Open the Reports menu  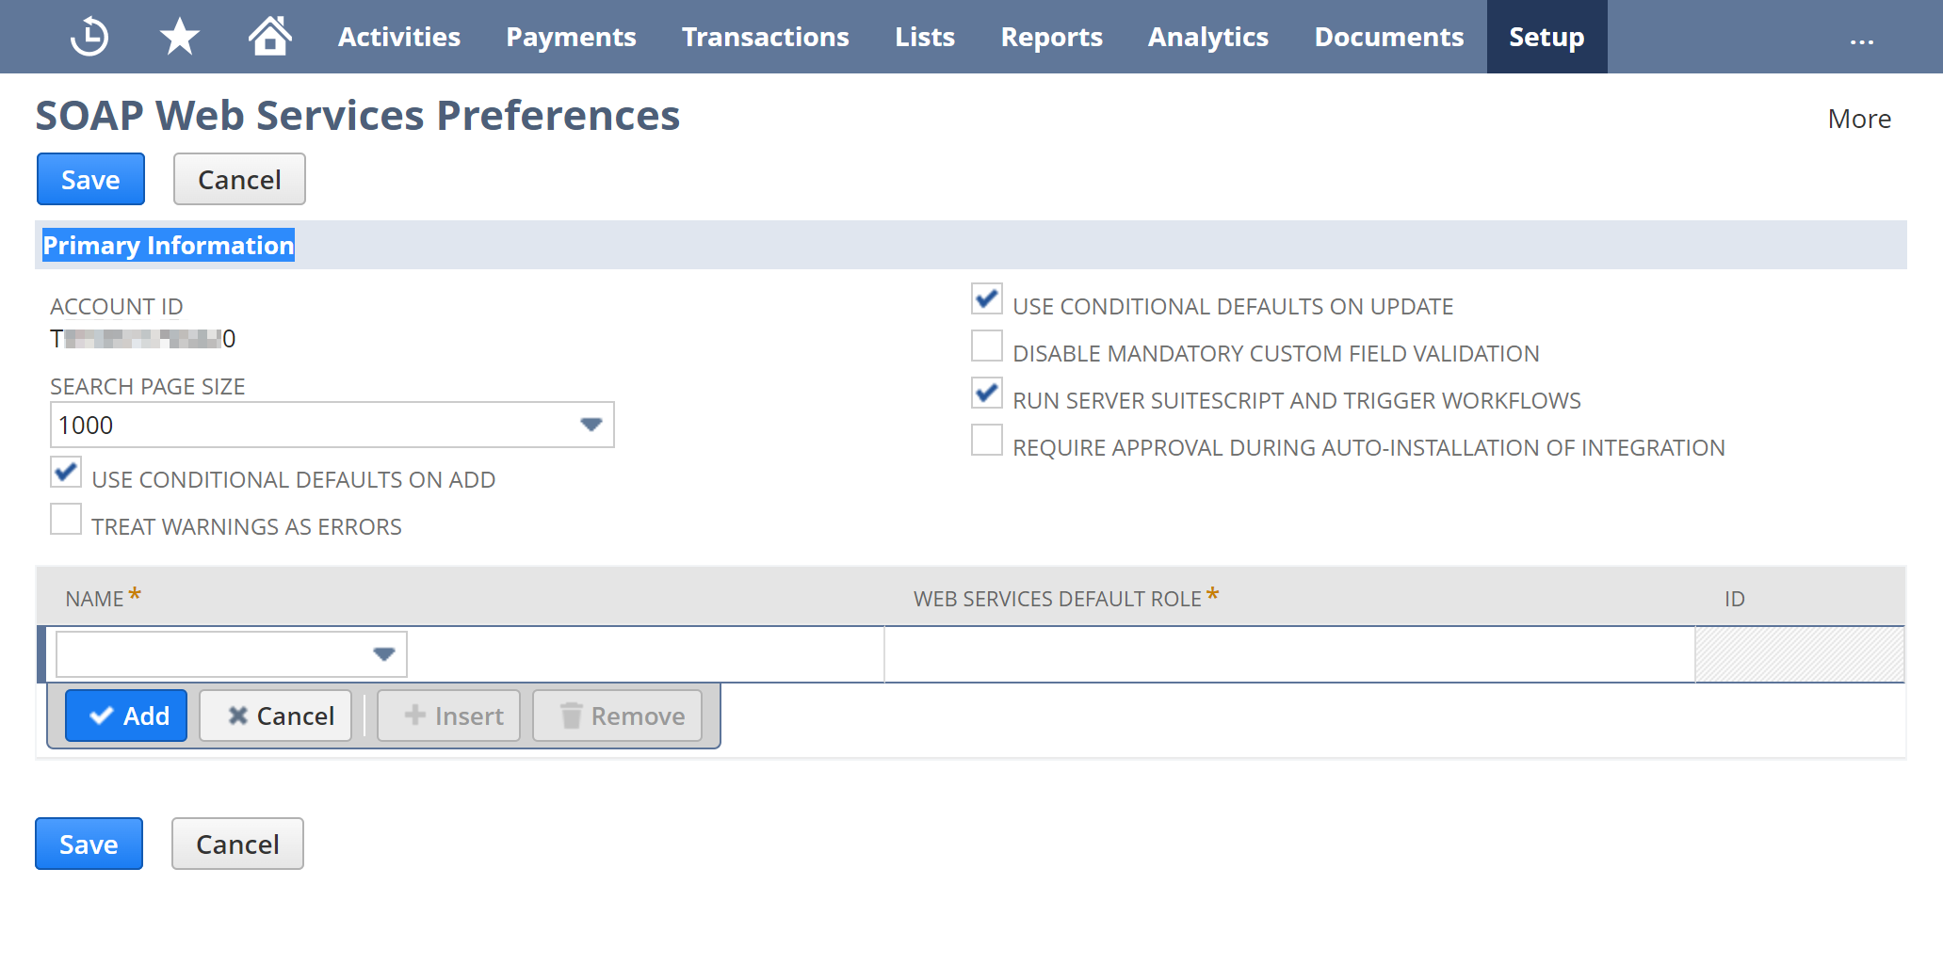(1051, 37)
